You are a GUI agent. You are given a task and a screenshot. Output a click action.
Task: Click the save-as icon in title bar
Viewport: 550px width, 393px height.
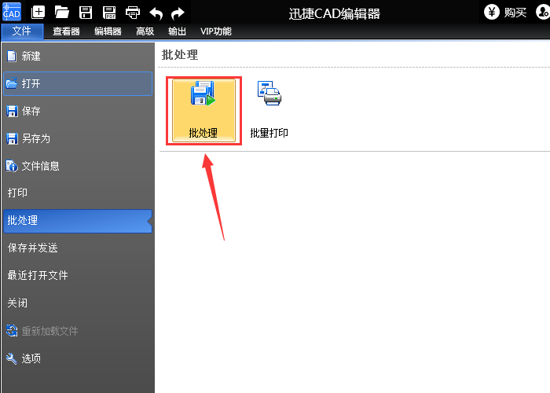tap(109, 12)
